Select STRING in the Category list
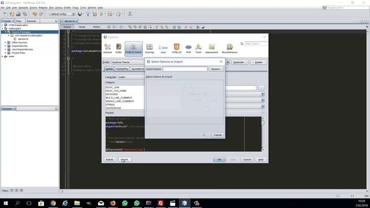This screenshot has height=208, width=370. tap(110, 105)
